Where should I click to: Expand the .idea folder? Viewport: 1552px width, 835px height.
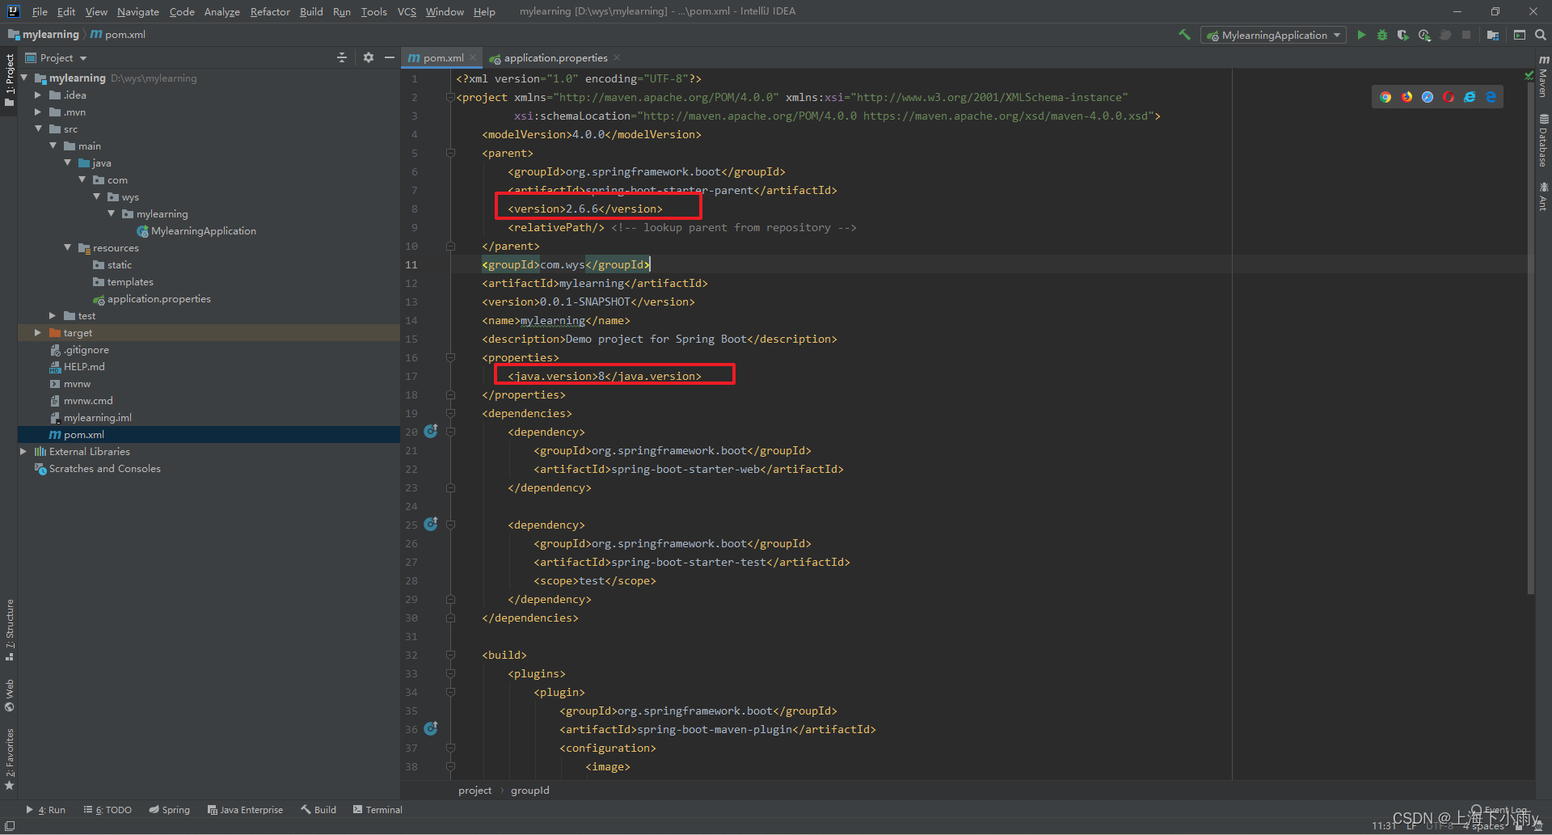(x=37, y=95)
